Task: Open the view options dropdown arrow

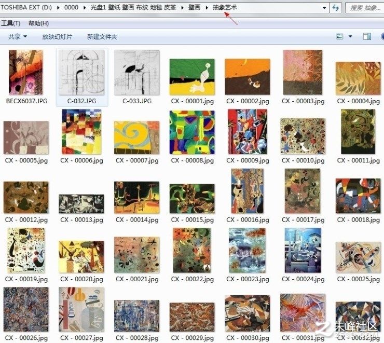Action: 350,36
